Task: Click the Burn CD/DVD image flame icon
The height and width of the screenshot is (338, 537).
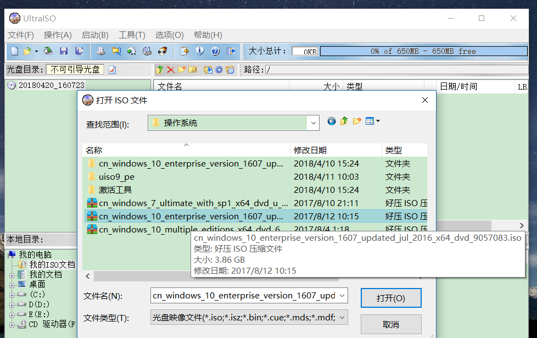Action: (x=163, y=51)
